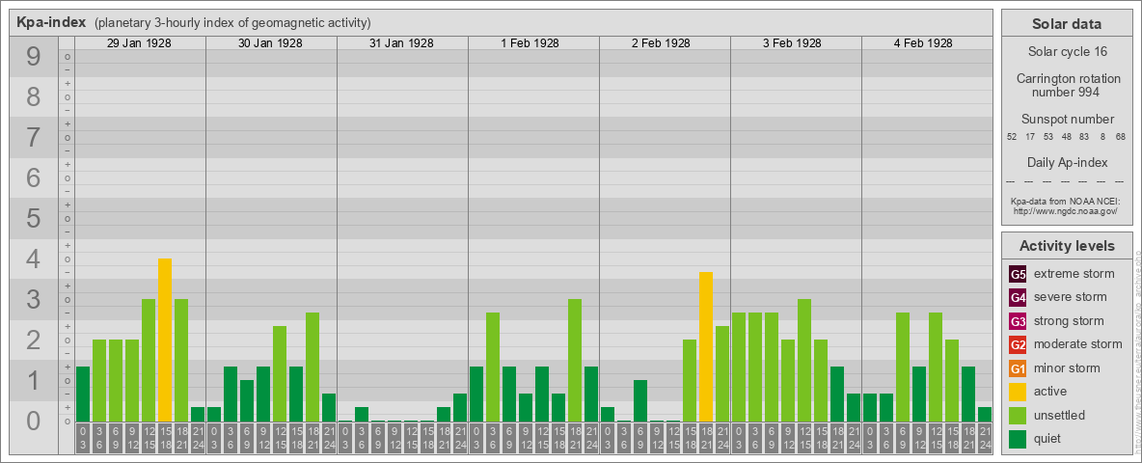Click the G3 strong storm legend icon
1142x463 pixels.
point(1018,321)
